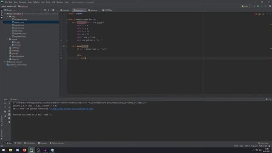This screenshot has height=153, width=272.
Task: Click the up arrow in Run console toolbar
Action: tap(9, 103)
